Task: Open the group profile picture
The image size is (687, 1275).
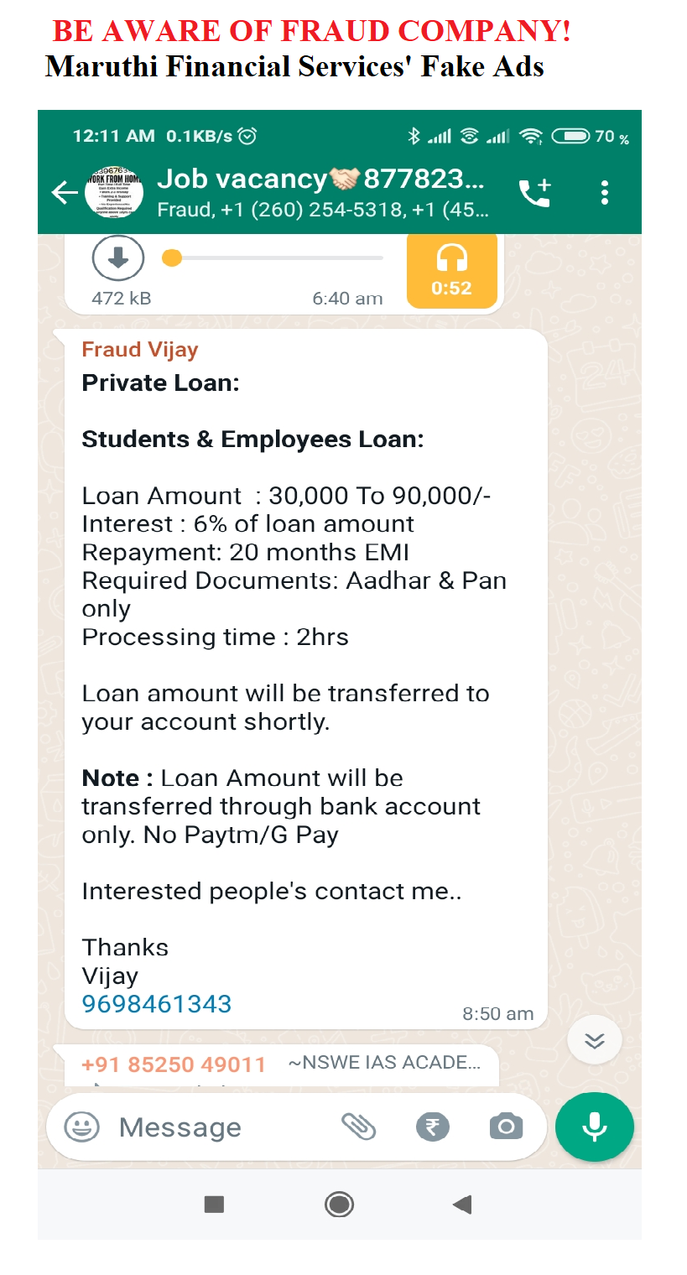Action: pyautogui.click(x=114, y=193)
